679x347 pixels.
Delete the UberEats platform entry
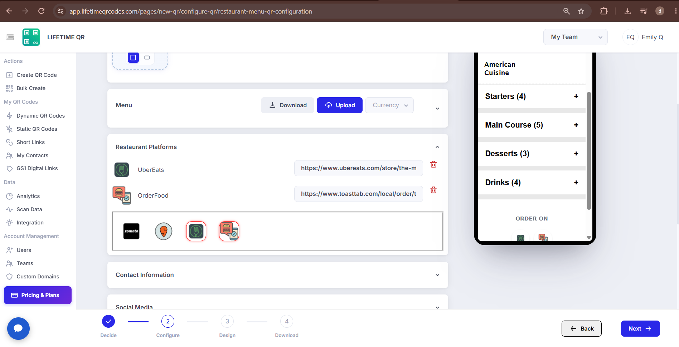[433, 164]
